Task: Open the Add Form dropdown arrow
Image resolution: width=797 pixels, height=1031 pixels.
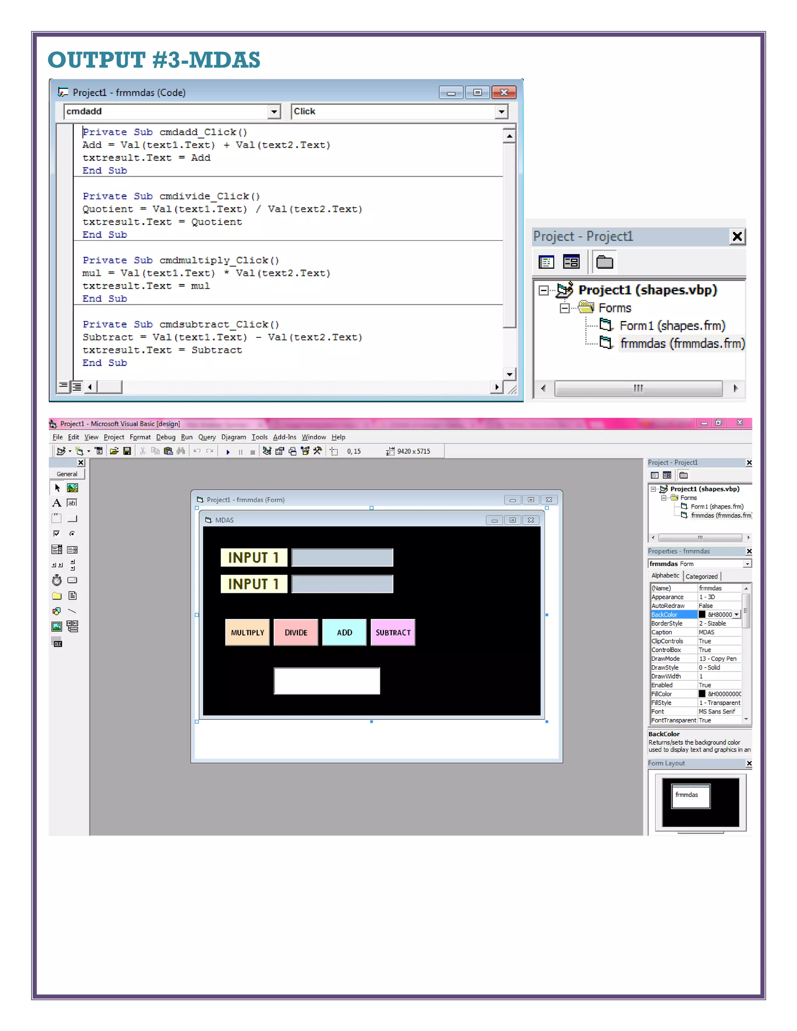Action: tap(89, 451)
